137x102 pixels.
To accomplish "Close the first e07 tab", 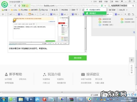I will pos(14,14).
